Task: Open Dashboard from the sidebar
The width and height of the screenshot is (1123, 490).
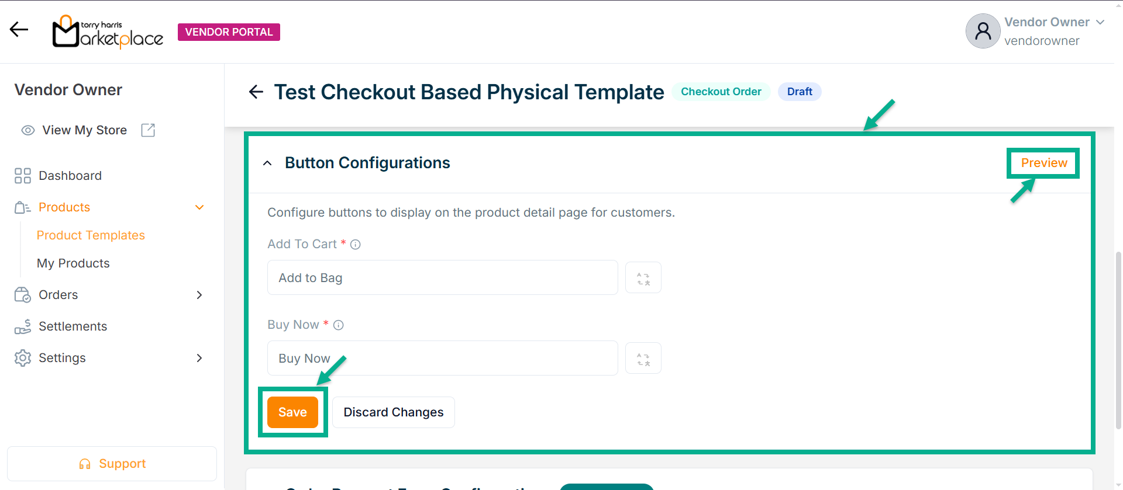Action: [70, 176]
